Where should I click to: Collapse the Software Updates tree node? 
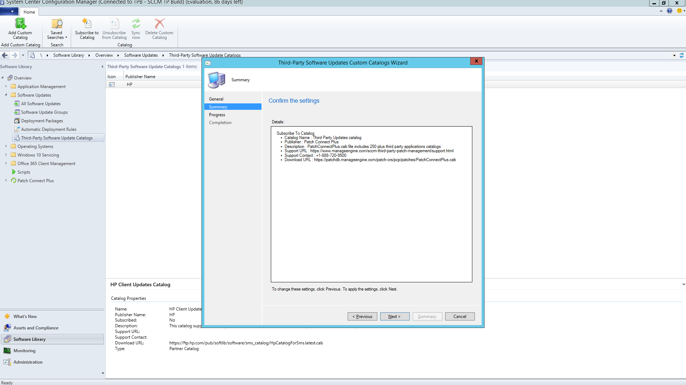point(6,95)
